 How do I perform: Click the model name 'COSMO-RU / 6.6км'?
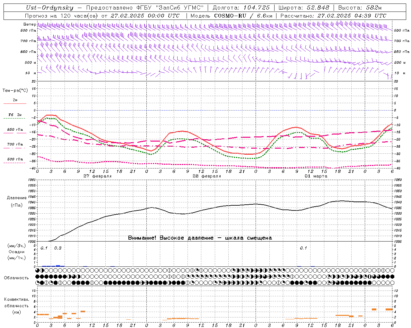click(243, 16)
